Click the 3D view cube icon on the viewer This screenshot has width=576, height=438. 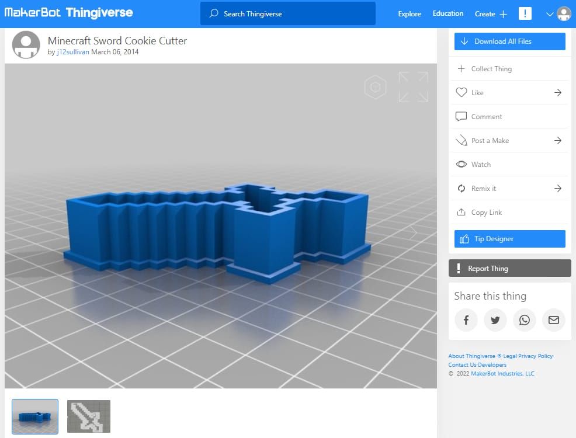pyautogui.click(x=376, y=86)
